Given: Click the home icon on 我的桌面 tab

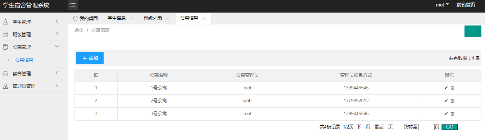Looking at the screenshot, I should 75,18.
